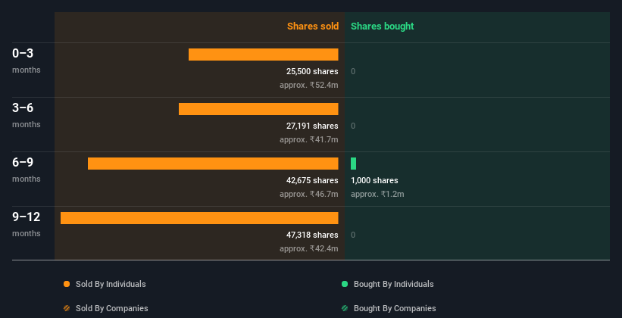
Task: Click the 42,675 shares value
Action: click(x=312, y=180)
